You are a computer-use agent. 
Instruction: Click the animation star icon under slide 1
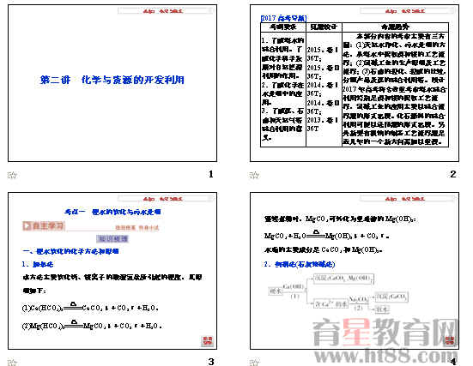tap(12, 175)
